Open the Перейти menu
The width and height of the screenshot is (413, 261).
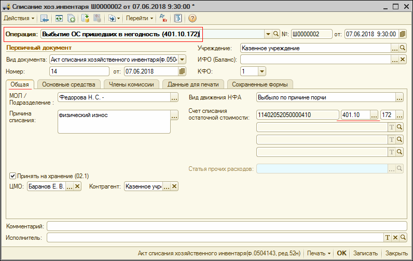point(140,19)
